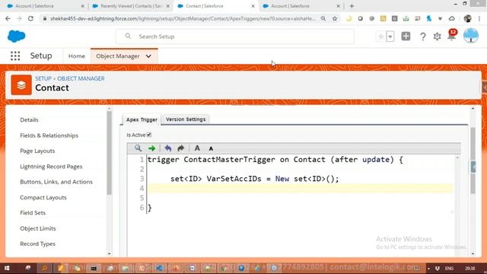Switch to Recently Viewed Contacts browser tab
This screenshot has width=487, height=274.
pyautogui.click(x=130, y=6)
